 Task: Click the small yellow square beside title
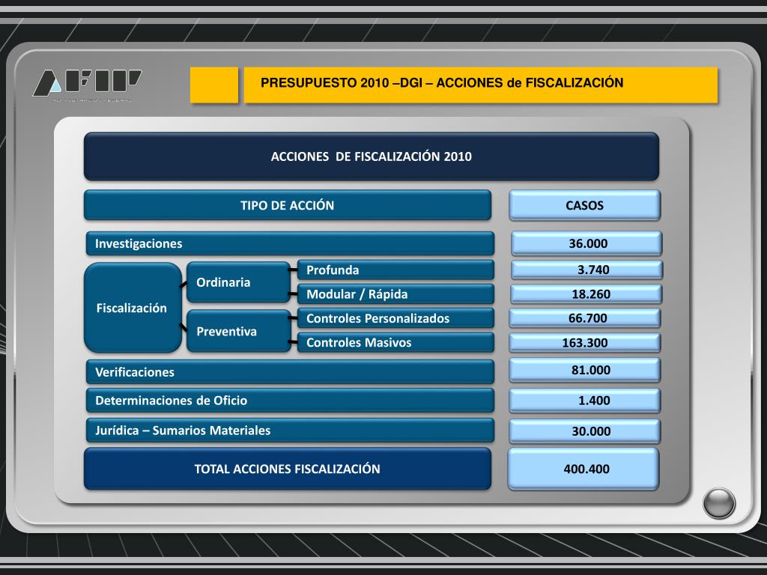tap(214, 85)
